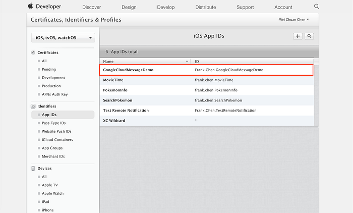353x213 pixels.
Task: Open the GoogleCloudMessageDemo App ID row
Action: [206, 70]
